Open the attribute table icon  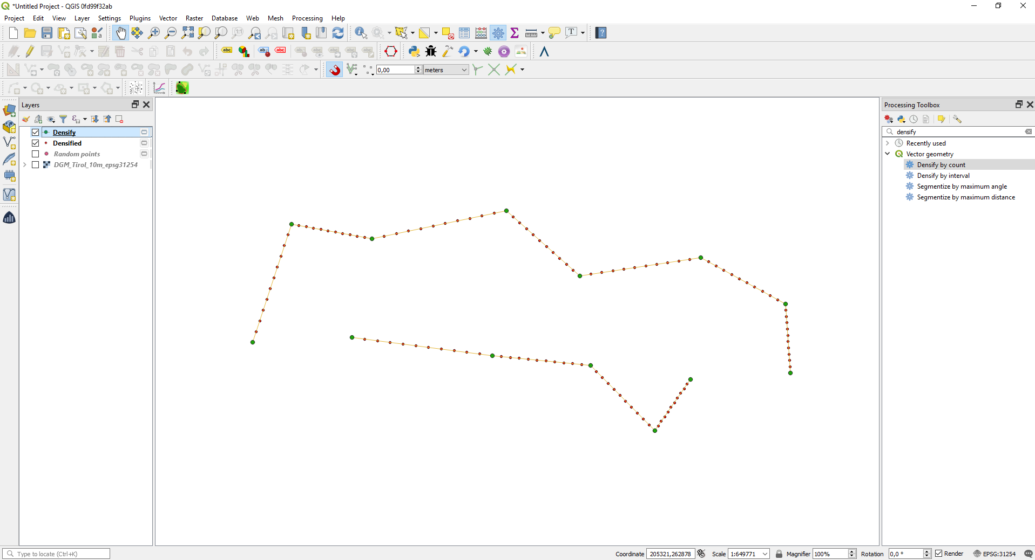coord(464,33)
